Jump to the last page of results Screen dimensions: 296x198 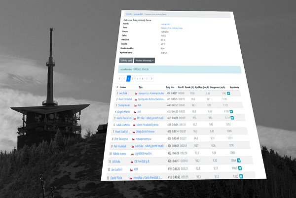[151, 78]
